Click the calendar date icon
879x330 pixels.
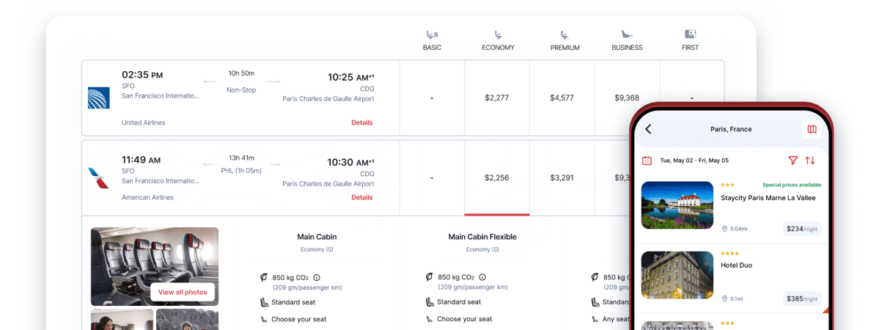pos(647,160)
